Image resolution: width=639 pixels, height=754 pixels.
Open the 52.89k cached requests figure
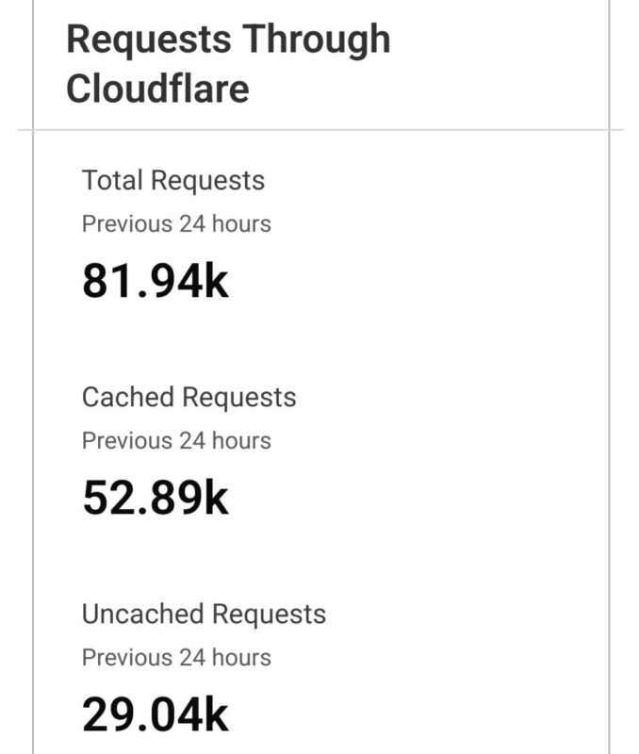click(x=156, y=498)
